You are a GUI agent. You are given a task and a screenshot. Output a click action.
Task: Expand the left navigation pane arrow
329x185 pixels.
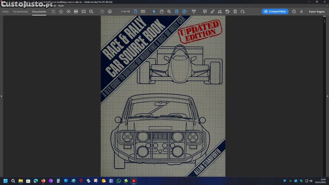point(1,96)
